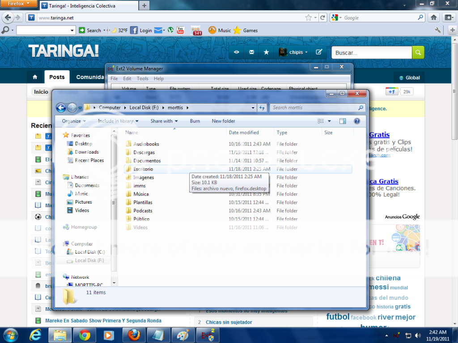The height and width of the screenshot is (343, 458).
Task: Expand the Share with dropdown
Action: tap(164, 121)
